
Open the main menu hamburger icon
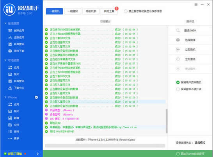point(196,4)
